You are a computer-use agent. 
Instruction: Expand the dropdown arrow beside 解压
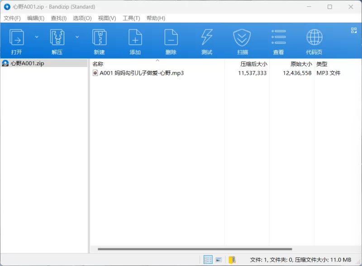click(x=77, y=37)
